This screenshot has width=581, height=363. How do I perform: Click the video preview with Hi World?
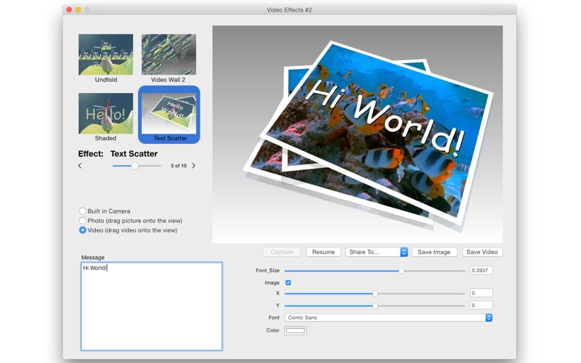pyautogui.click(x=357, y=134)
